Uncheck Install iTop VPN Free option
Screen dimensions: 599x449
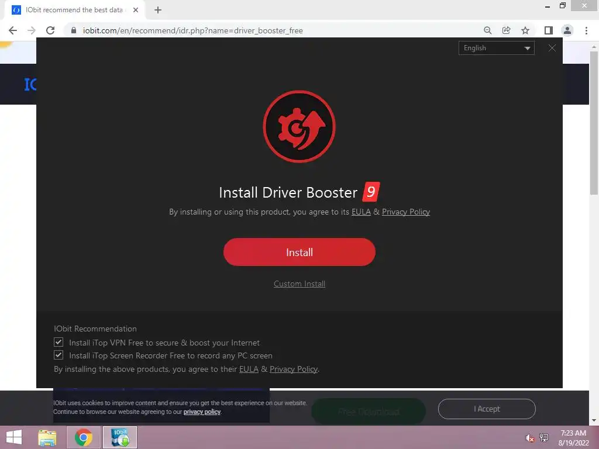point(58,342)
